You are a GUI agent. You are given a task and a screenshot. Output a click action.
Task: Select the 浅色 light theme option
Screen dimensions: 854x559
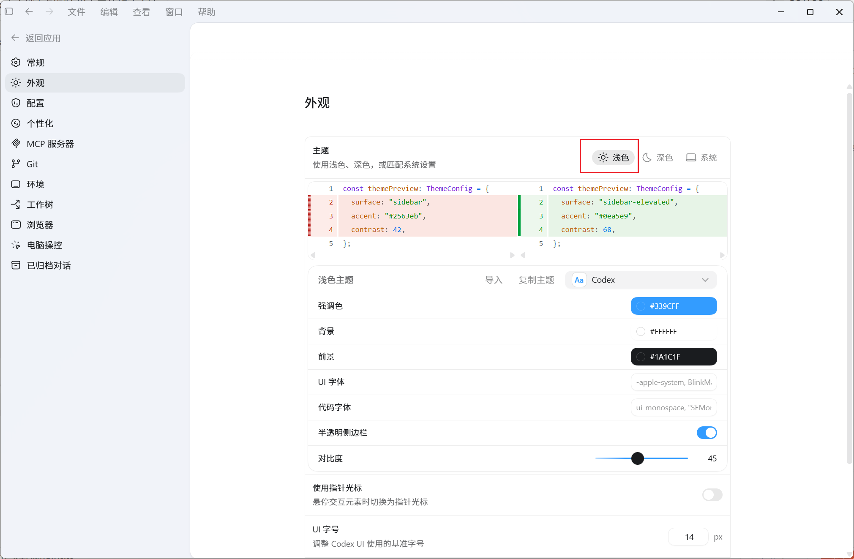click(613, 158)
